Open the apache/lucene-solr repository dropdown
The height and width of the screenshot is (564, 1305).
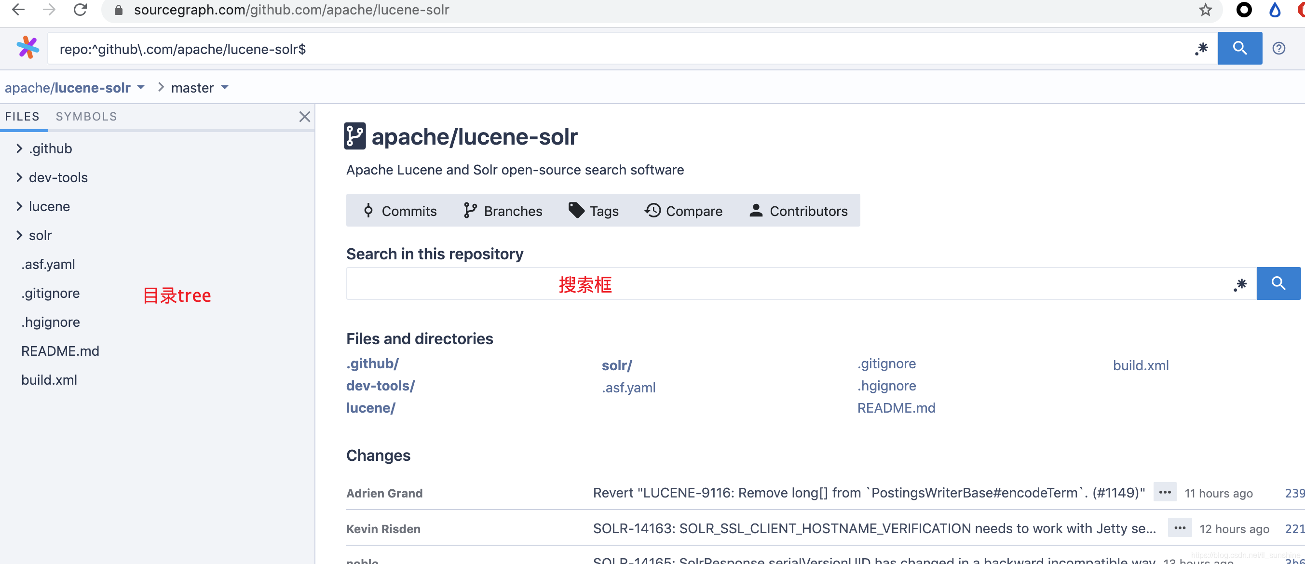(x=140, y=88)
